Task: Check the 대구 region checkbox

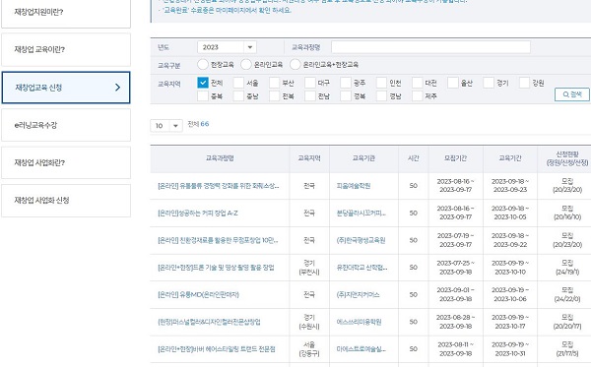Action: [310, 83]
